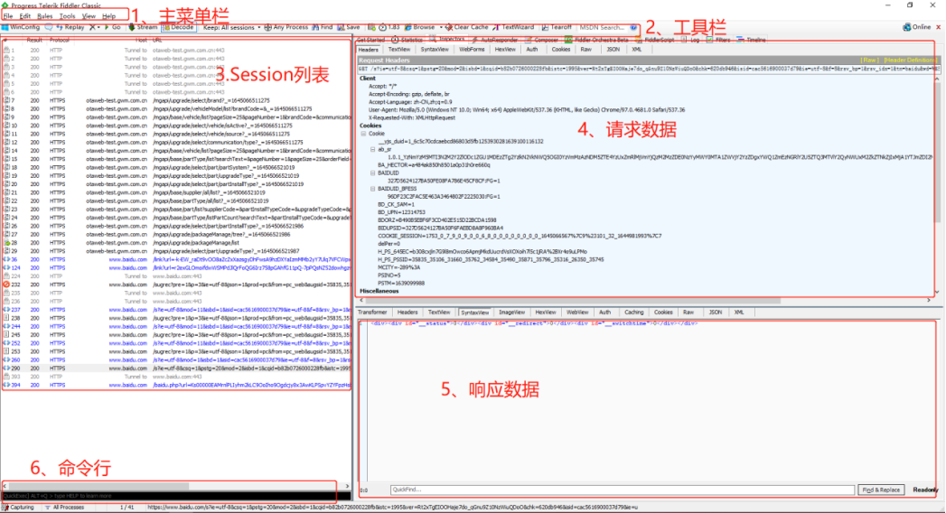The height and width of the screenshot is (513, 946).
Task: Click the camera screenshot toolbar icon
Action: pyautogui.click(x=371, y=27)
